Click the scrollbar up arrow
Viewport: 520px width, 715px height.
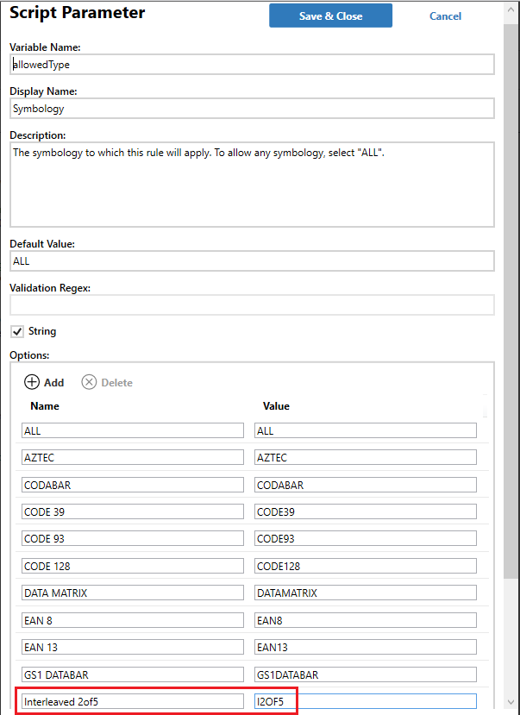click(511, 9)
